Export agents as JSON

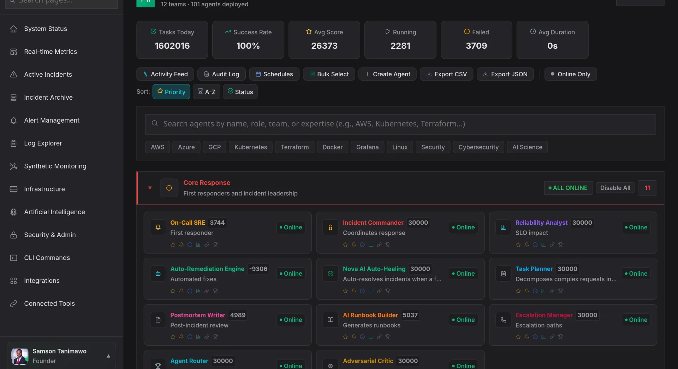coord(505,74)
